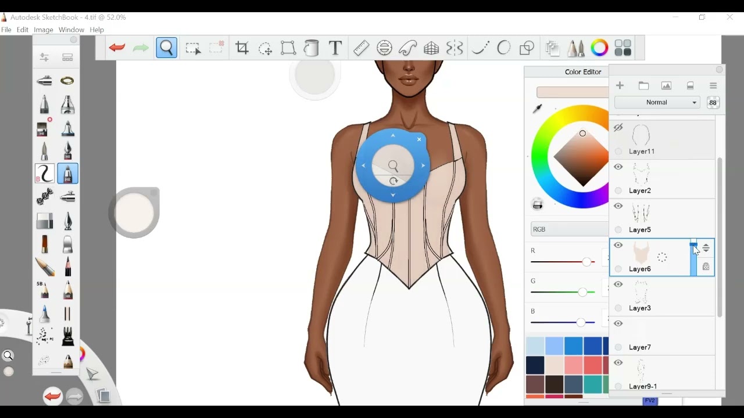Click the Redo arrow in top toolbar
Viewport: 744px width, 418px height.
(x=141, y=48)
